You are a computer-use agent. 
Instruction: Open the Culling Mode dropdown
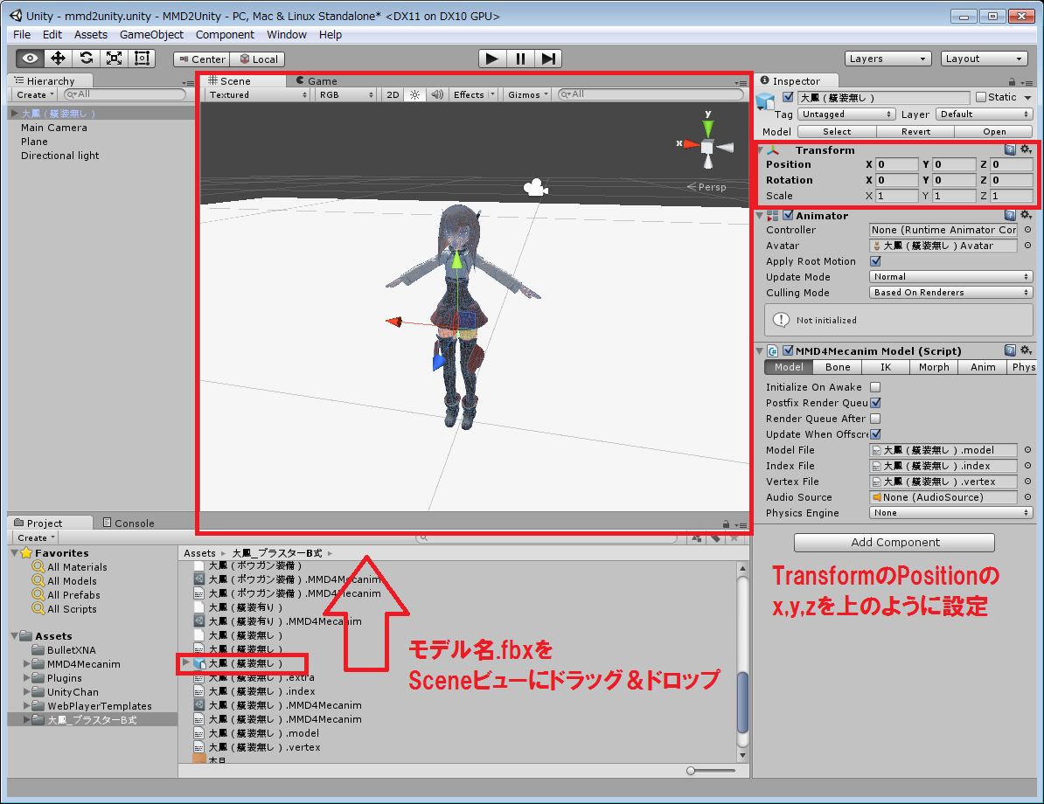(x=950, y=293)
